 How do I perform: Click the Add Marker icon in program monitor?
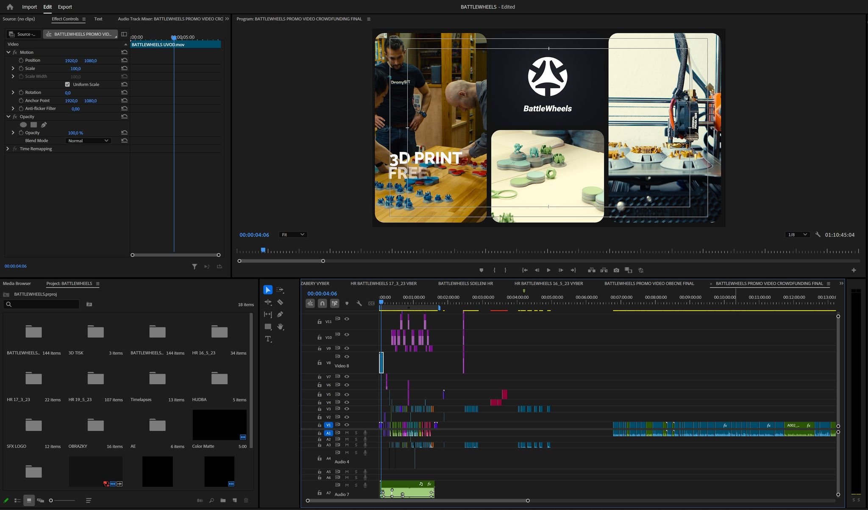pyautogui.click(x=481, y=270)
